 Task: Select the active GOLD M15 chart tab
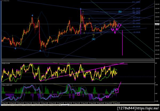pos(65,105)
